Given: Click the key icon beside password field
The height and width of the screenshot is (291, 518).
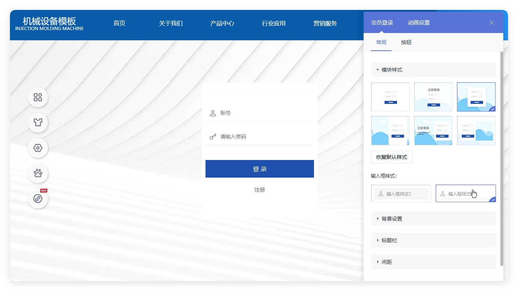Looking at the screenshot, I should click(212, 137).
